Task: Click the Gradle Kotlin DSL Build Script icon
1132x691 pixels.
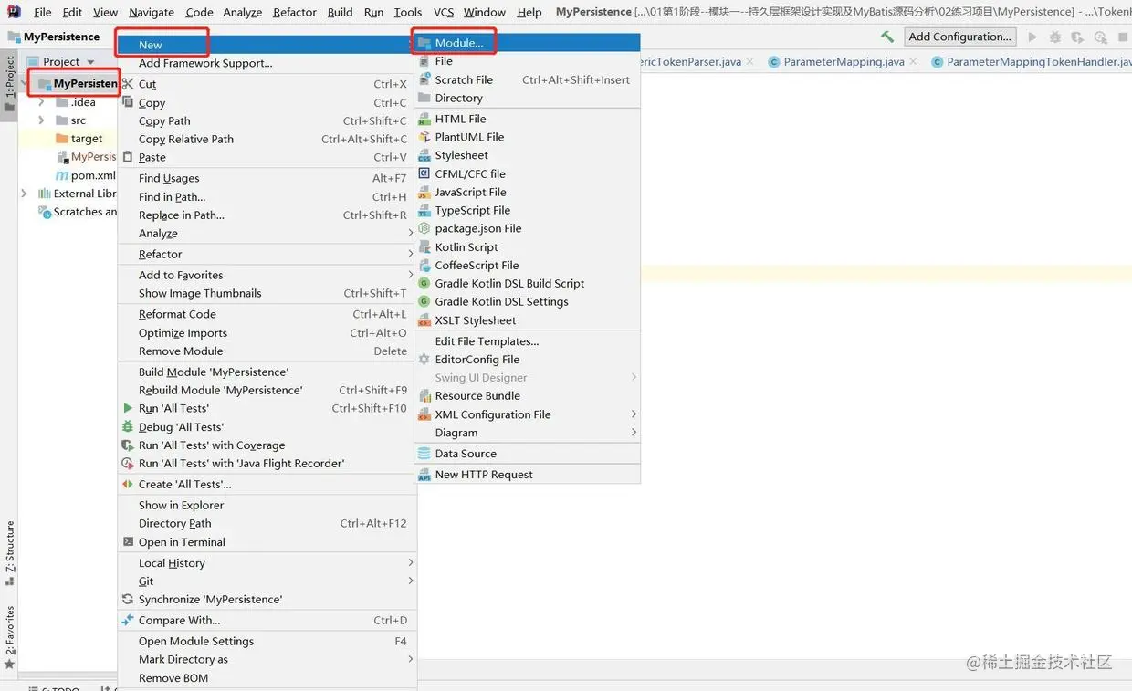Action: (x=424, y=283)
